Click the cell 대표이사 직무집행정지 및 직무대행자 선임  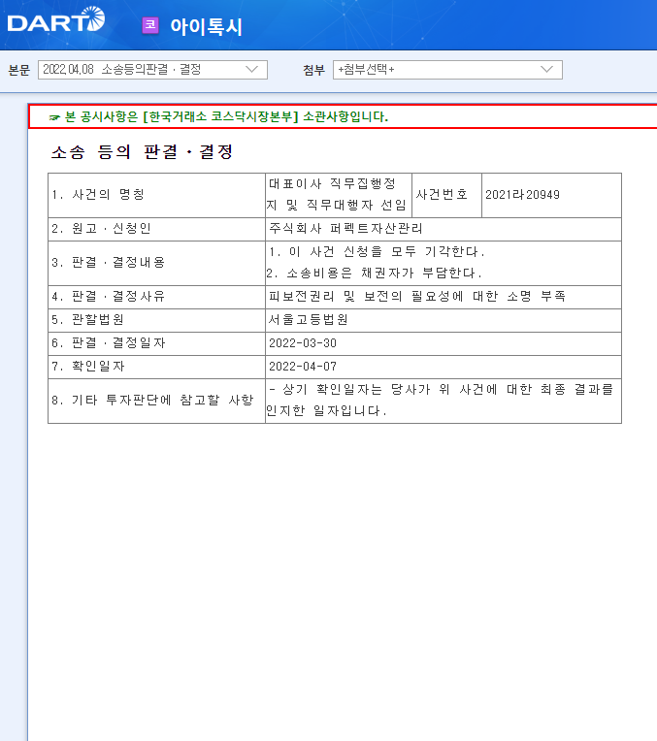tap(339, 195)
